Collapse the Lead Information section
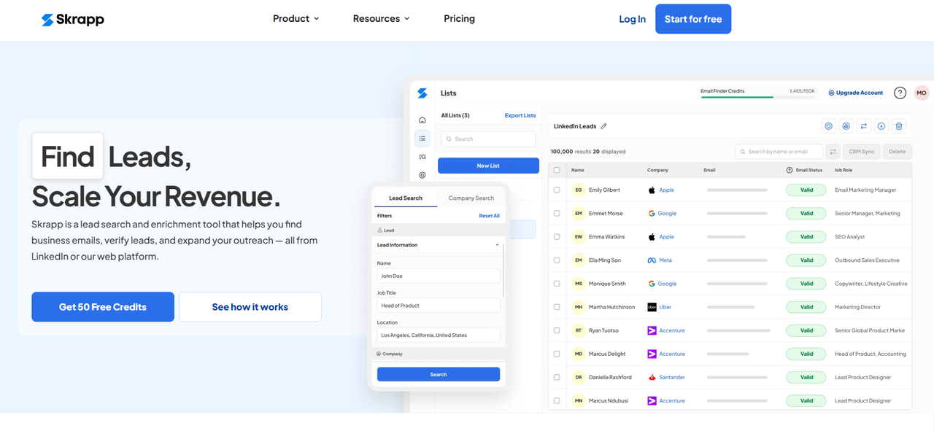This screenshot has height=431, width=934. coord(498,244)
